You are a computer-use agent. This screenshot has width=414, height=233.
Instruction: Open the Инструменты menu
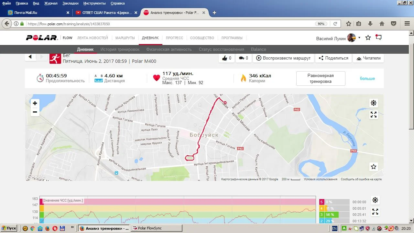(94, 3)
